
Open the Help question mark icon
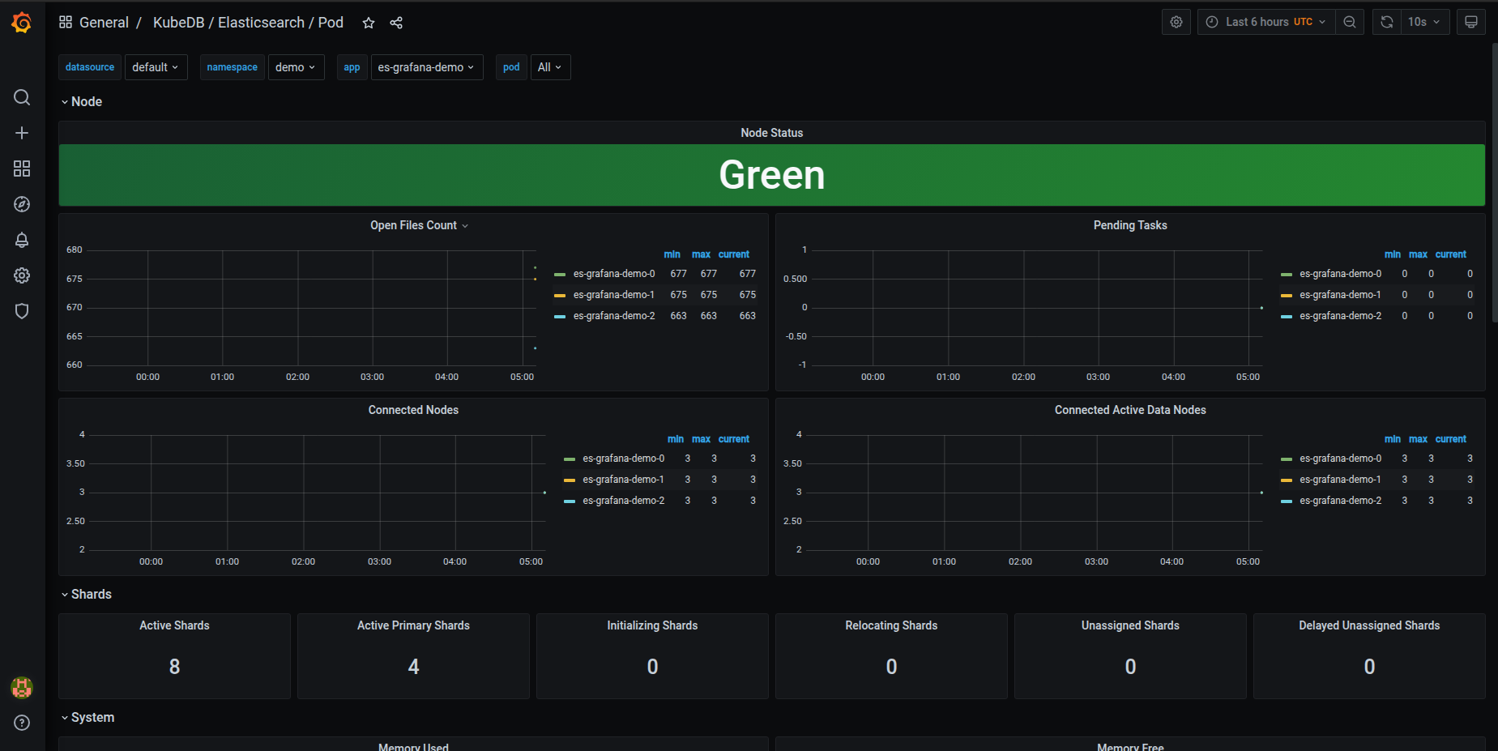tap(22, 723)
